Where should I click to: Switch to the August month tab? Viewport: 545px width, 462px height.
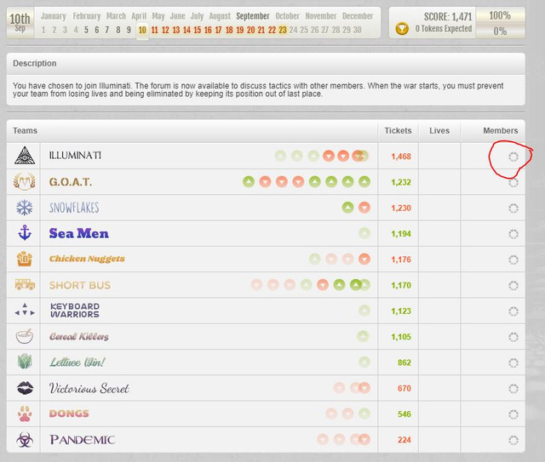coord(220,16)
